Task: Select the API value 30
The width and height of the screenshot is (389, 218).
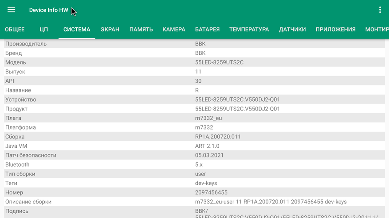Action: coord(198,81)
